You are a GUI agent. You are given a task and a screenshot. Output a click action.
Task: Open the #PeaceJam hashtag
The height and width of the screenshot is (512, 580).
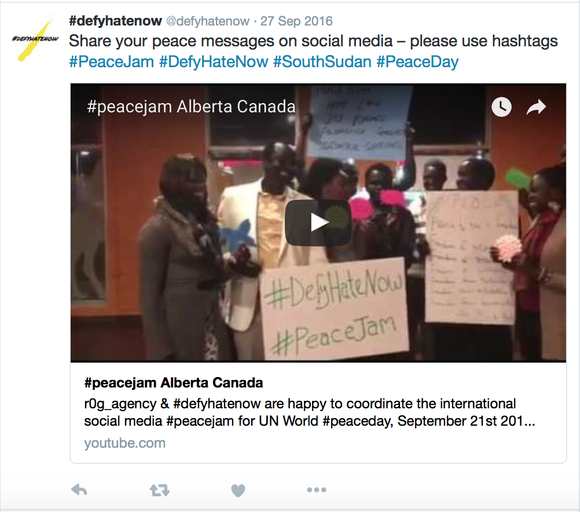coord(111,61)
